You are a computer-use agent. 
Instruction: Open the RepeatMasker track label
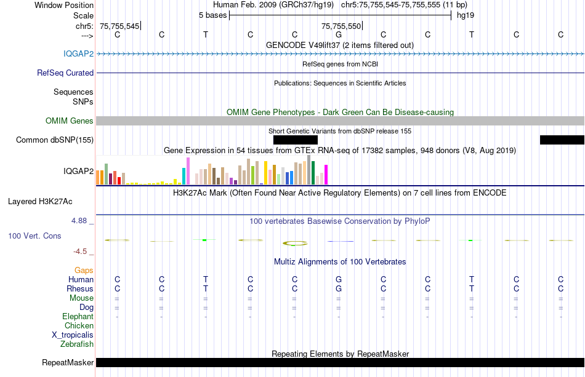[68, 362]
